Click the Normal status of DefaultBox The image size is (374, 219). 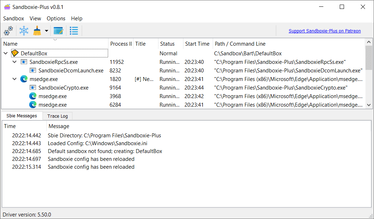click(168, 54)
